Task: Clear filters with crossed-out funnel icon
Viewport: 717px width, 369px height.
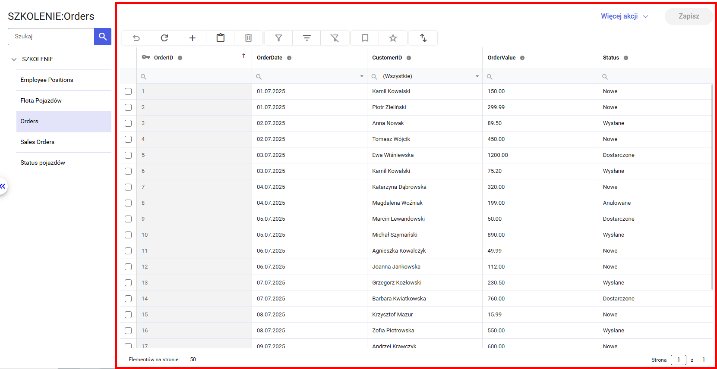Action: [335, 38]
